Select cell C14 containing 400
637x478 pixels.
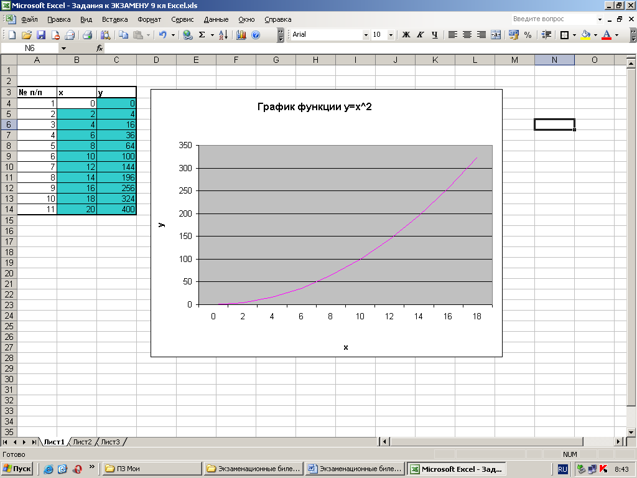point(116,209)
